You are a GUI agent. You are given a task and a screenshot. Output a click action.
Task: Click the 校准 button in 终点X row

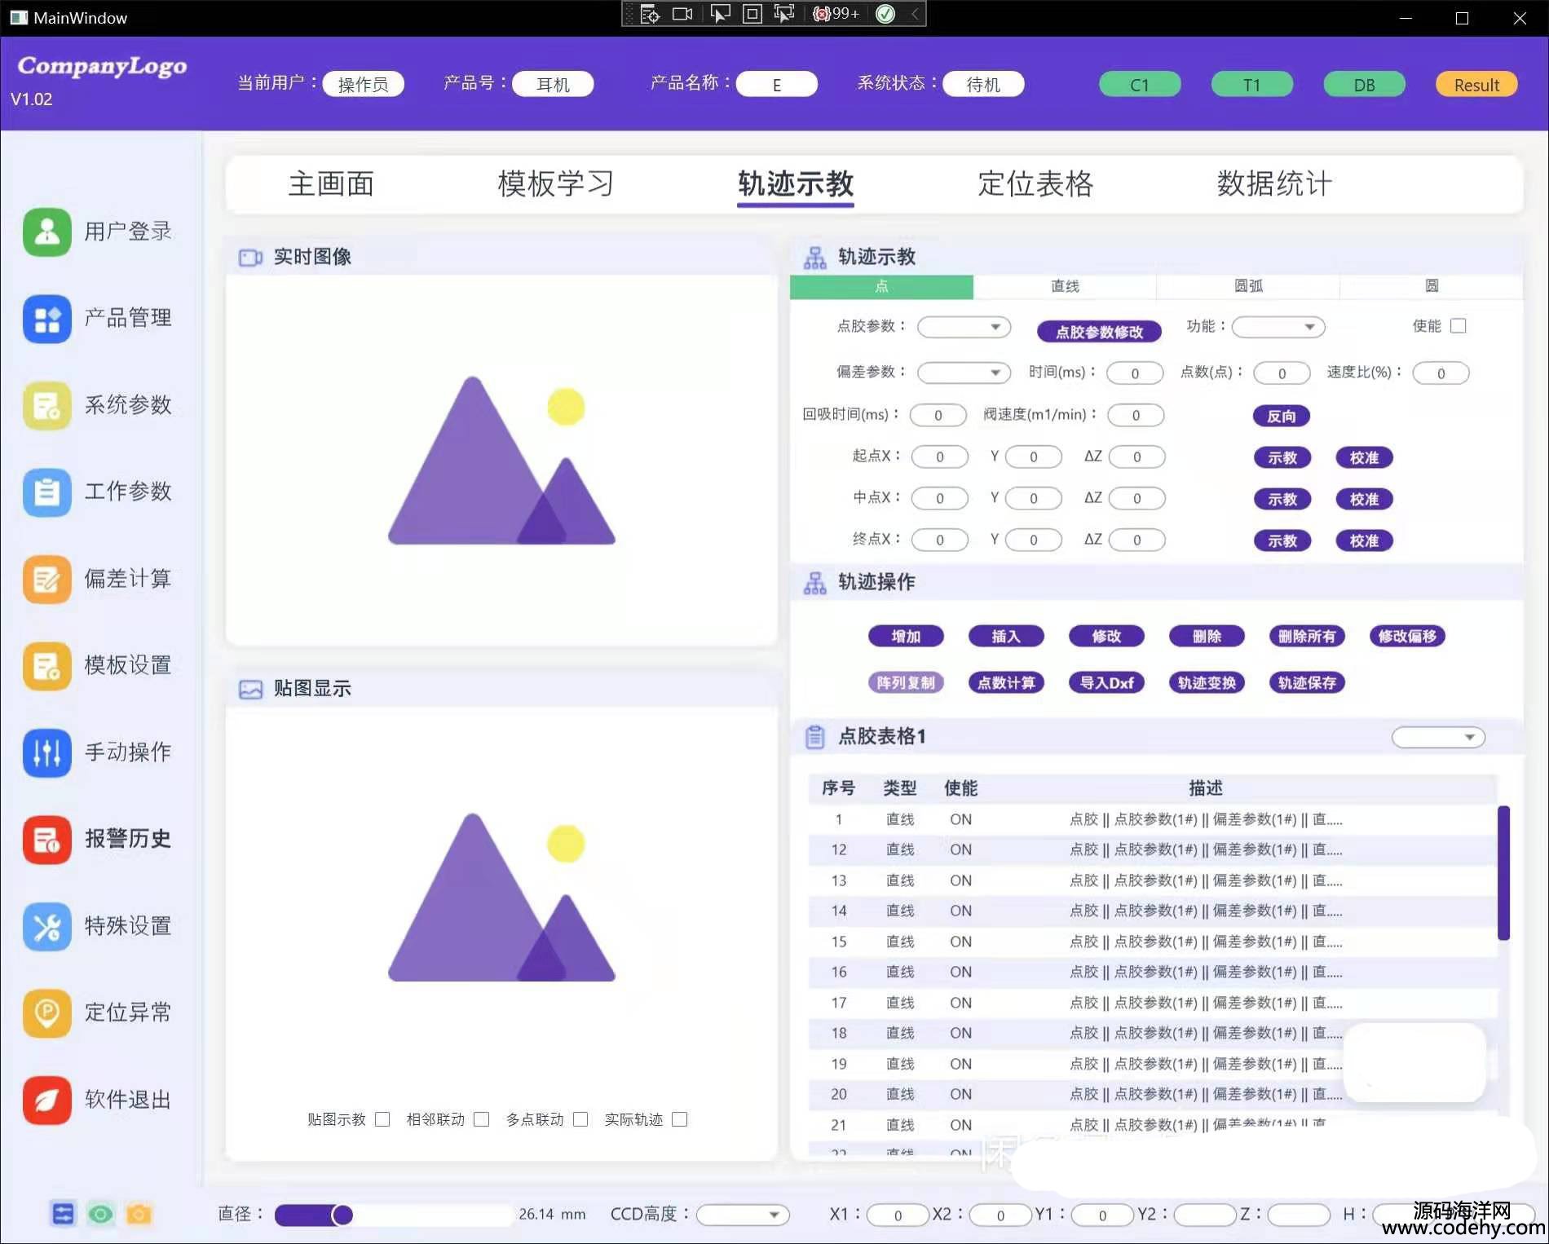1364,541
